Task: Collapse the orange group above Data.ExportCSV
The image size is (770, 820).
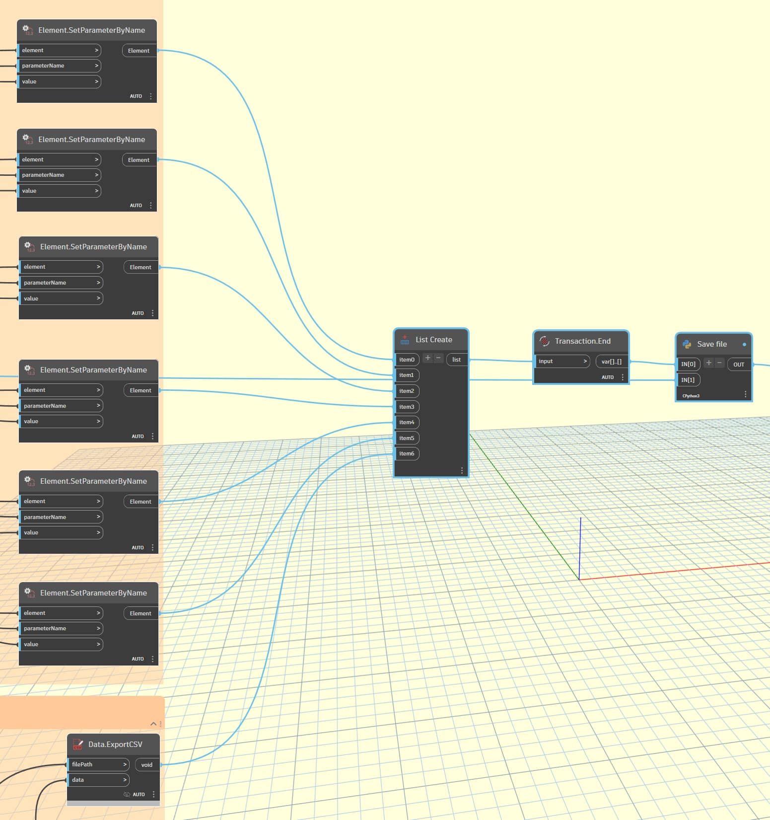Action: tap(153, 724)
